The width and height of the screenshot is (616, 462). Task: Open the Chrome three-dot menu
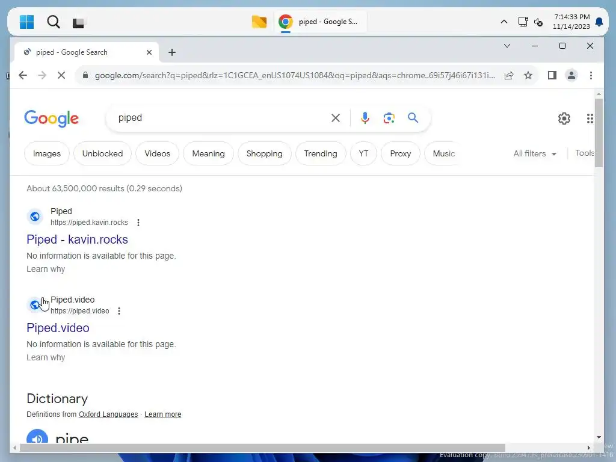(x=591, y=75)
